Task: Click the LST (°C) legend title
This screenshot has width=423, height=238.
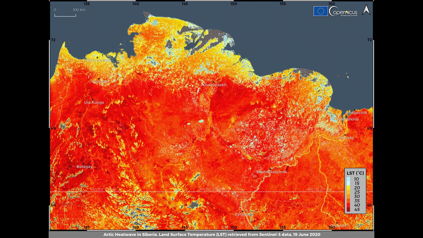Action: click(355, 173)
